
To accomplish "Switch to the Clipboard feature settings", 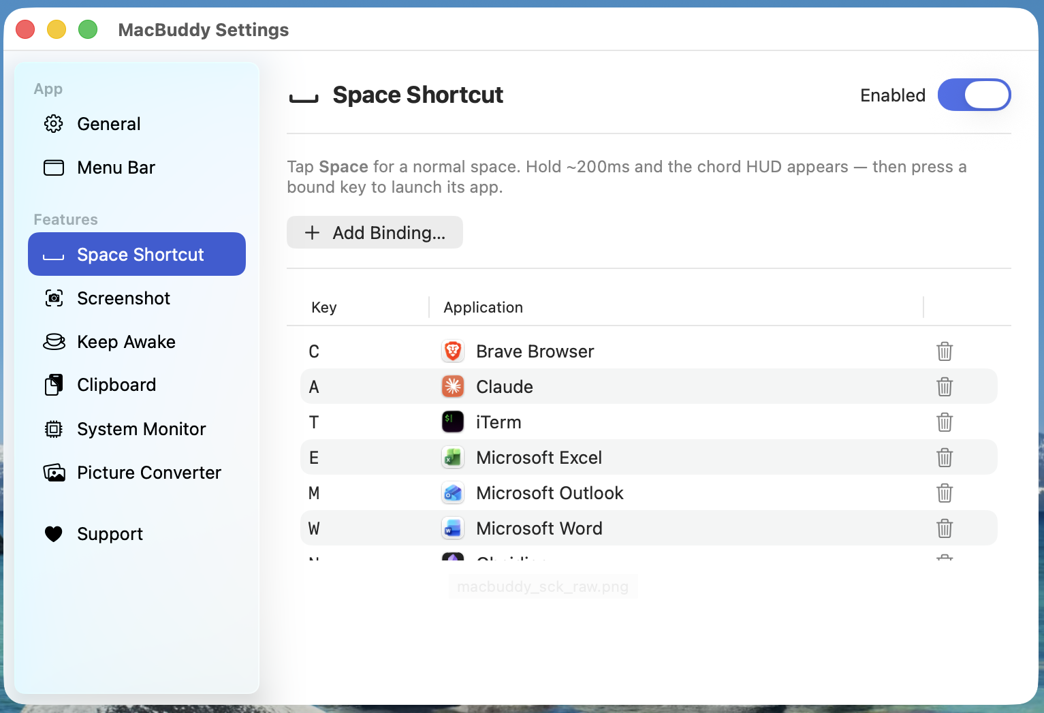I will pyautogui.click(x=137, y=385).
